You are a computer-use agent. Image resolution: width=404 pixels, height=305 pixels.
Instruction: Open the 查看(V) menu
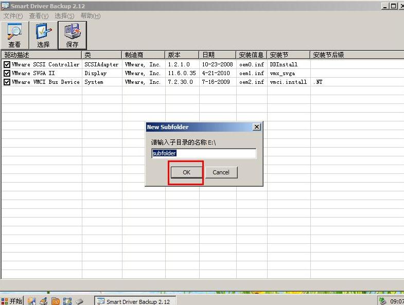click(39, 16)
